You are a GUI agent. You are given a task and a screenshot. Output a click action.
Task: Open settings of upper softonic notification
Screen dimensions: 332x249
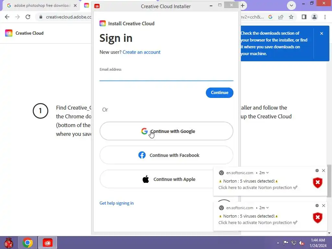tap(317, 171)
